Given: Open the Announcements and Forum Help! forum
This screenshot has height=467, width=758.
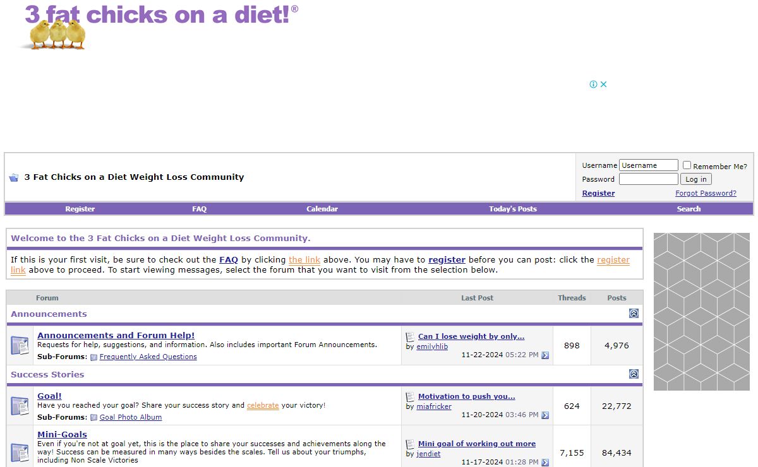Looking at the screenshot, I should pyautogui.click(x=116, y=336).
